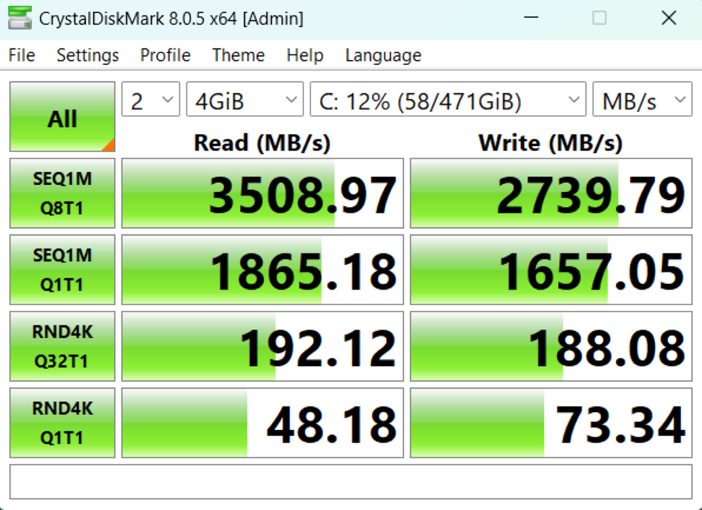Click the 3508.97 read result
Screen dimensions: 702x510
[x=263, y=193]
